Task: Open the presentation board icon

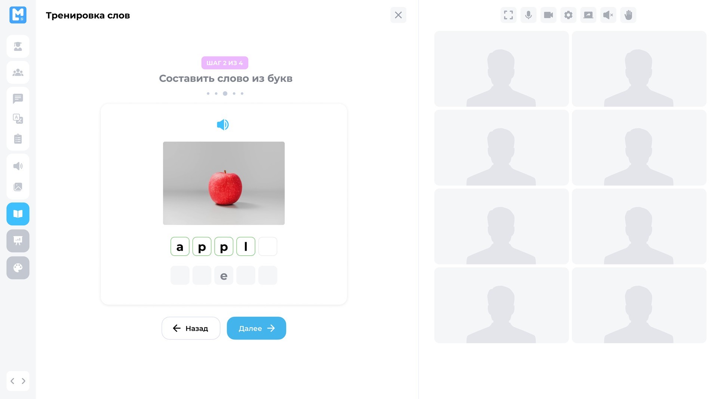Action: (x=18, y=241)
